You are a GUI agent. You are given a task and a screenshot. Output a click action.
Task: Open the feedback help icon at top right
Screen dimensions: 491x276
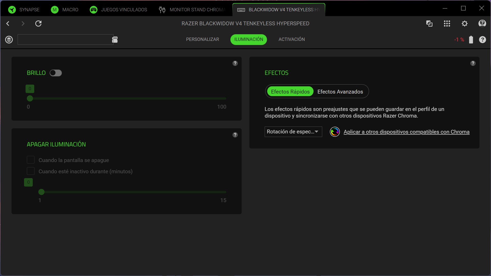(x=482, y=24)
